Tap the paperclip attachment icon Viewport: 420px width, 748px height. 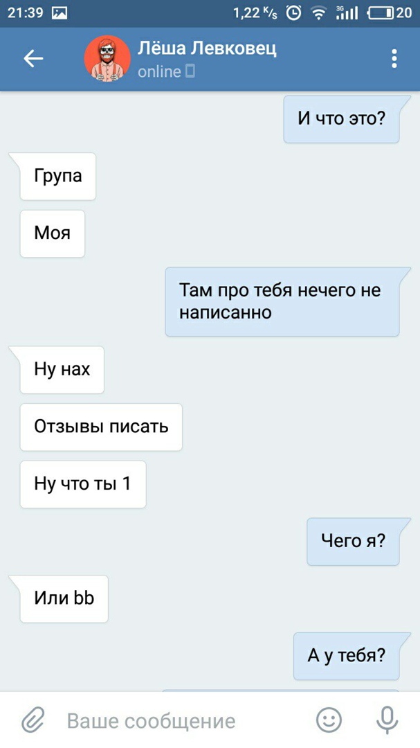pyautogui.click(x=34, y=720)
